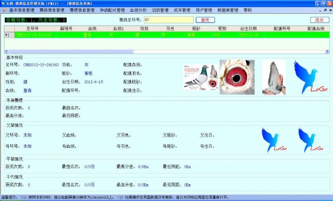Open the 血统分析 menu
Screen dimensions: 333x201
(x=138, y=10)
